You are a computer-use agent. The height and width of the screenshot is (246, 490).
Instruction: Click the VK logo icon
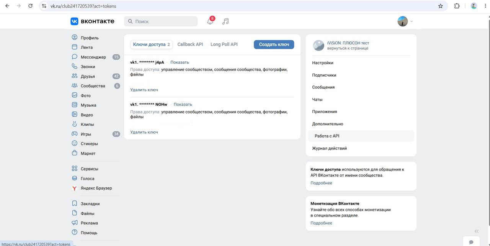(74, 21)
